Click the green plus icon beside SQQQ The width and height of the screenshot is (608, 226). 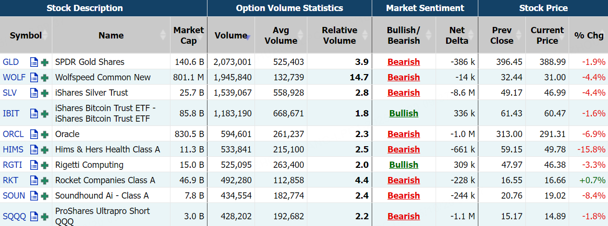point(45,216)
